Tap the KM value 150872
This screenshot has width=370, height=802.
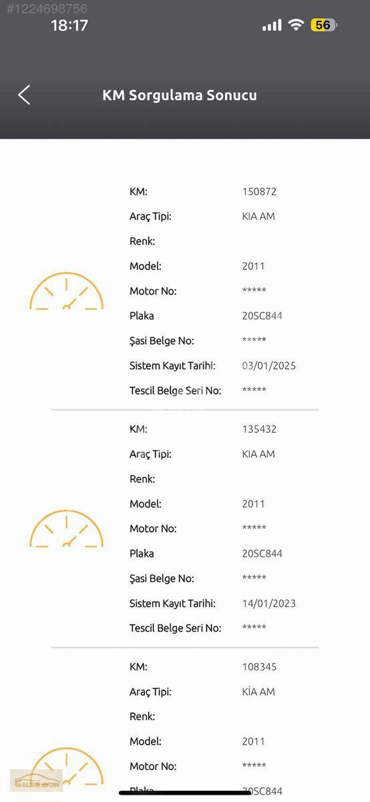pyautogui.click(x=259, y=192)
